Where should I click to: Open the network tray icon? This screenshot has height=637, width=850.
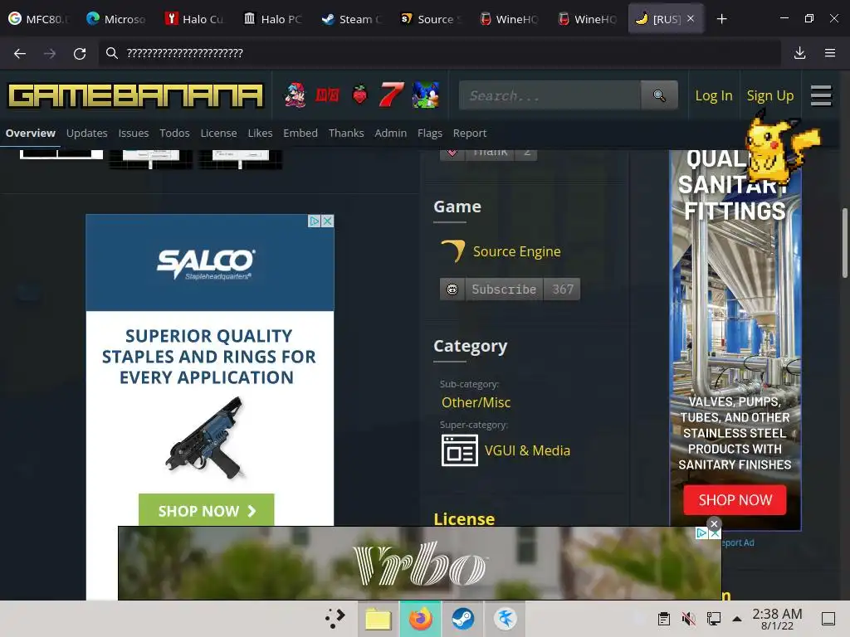713,619
